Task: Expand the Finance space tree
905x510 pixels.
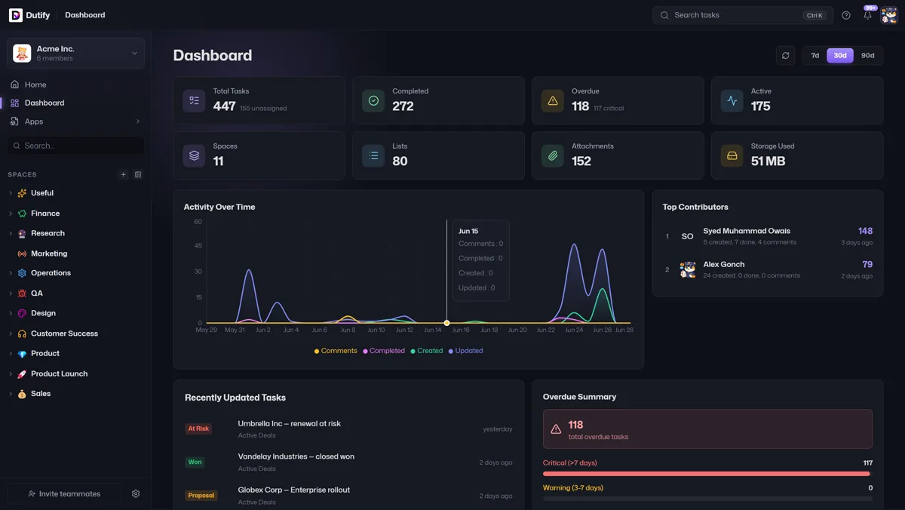Action: pyautogui.click(x=11, y=214)
